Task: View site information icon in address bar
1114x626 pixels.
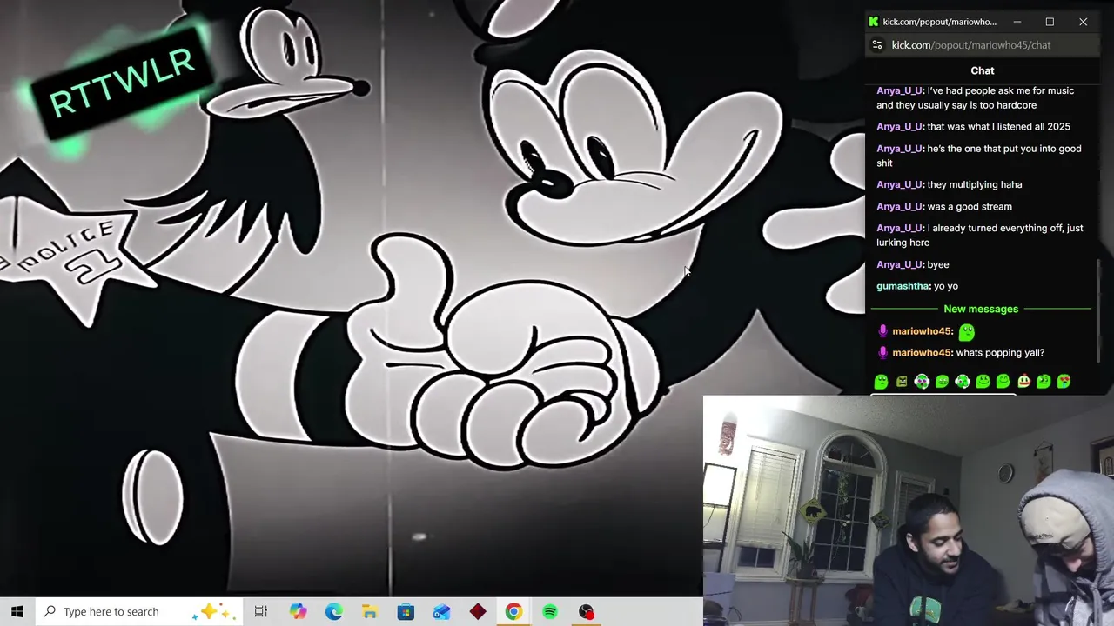Action: [x=877, y=45]
